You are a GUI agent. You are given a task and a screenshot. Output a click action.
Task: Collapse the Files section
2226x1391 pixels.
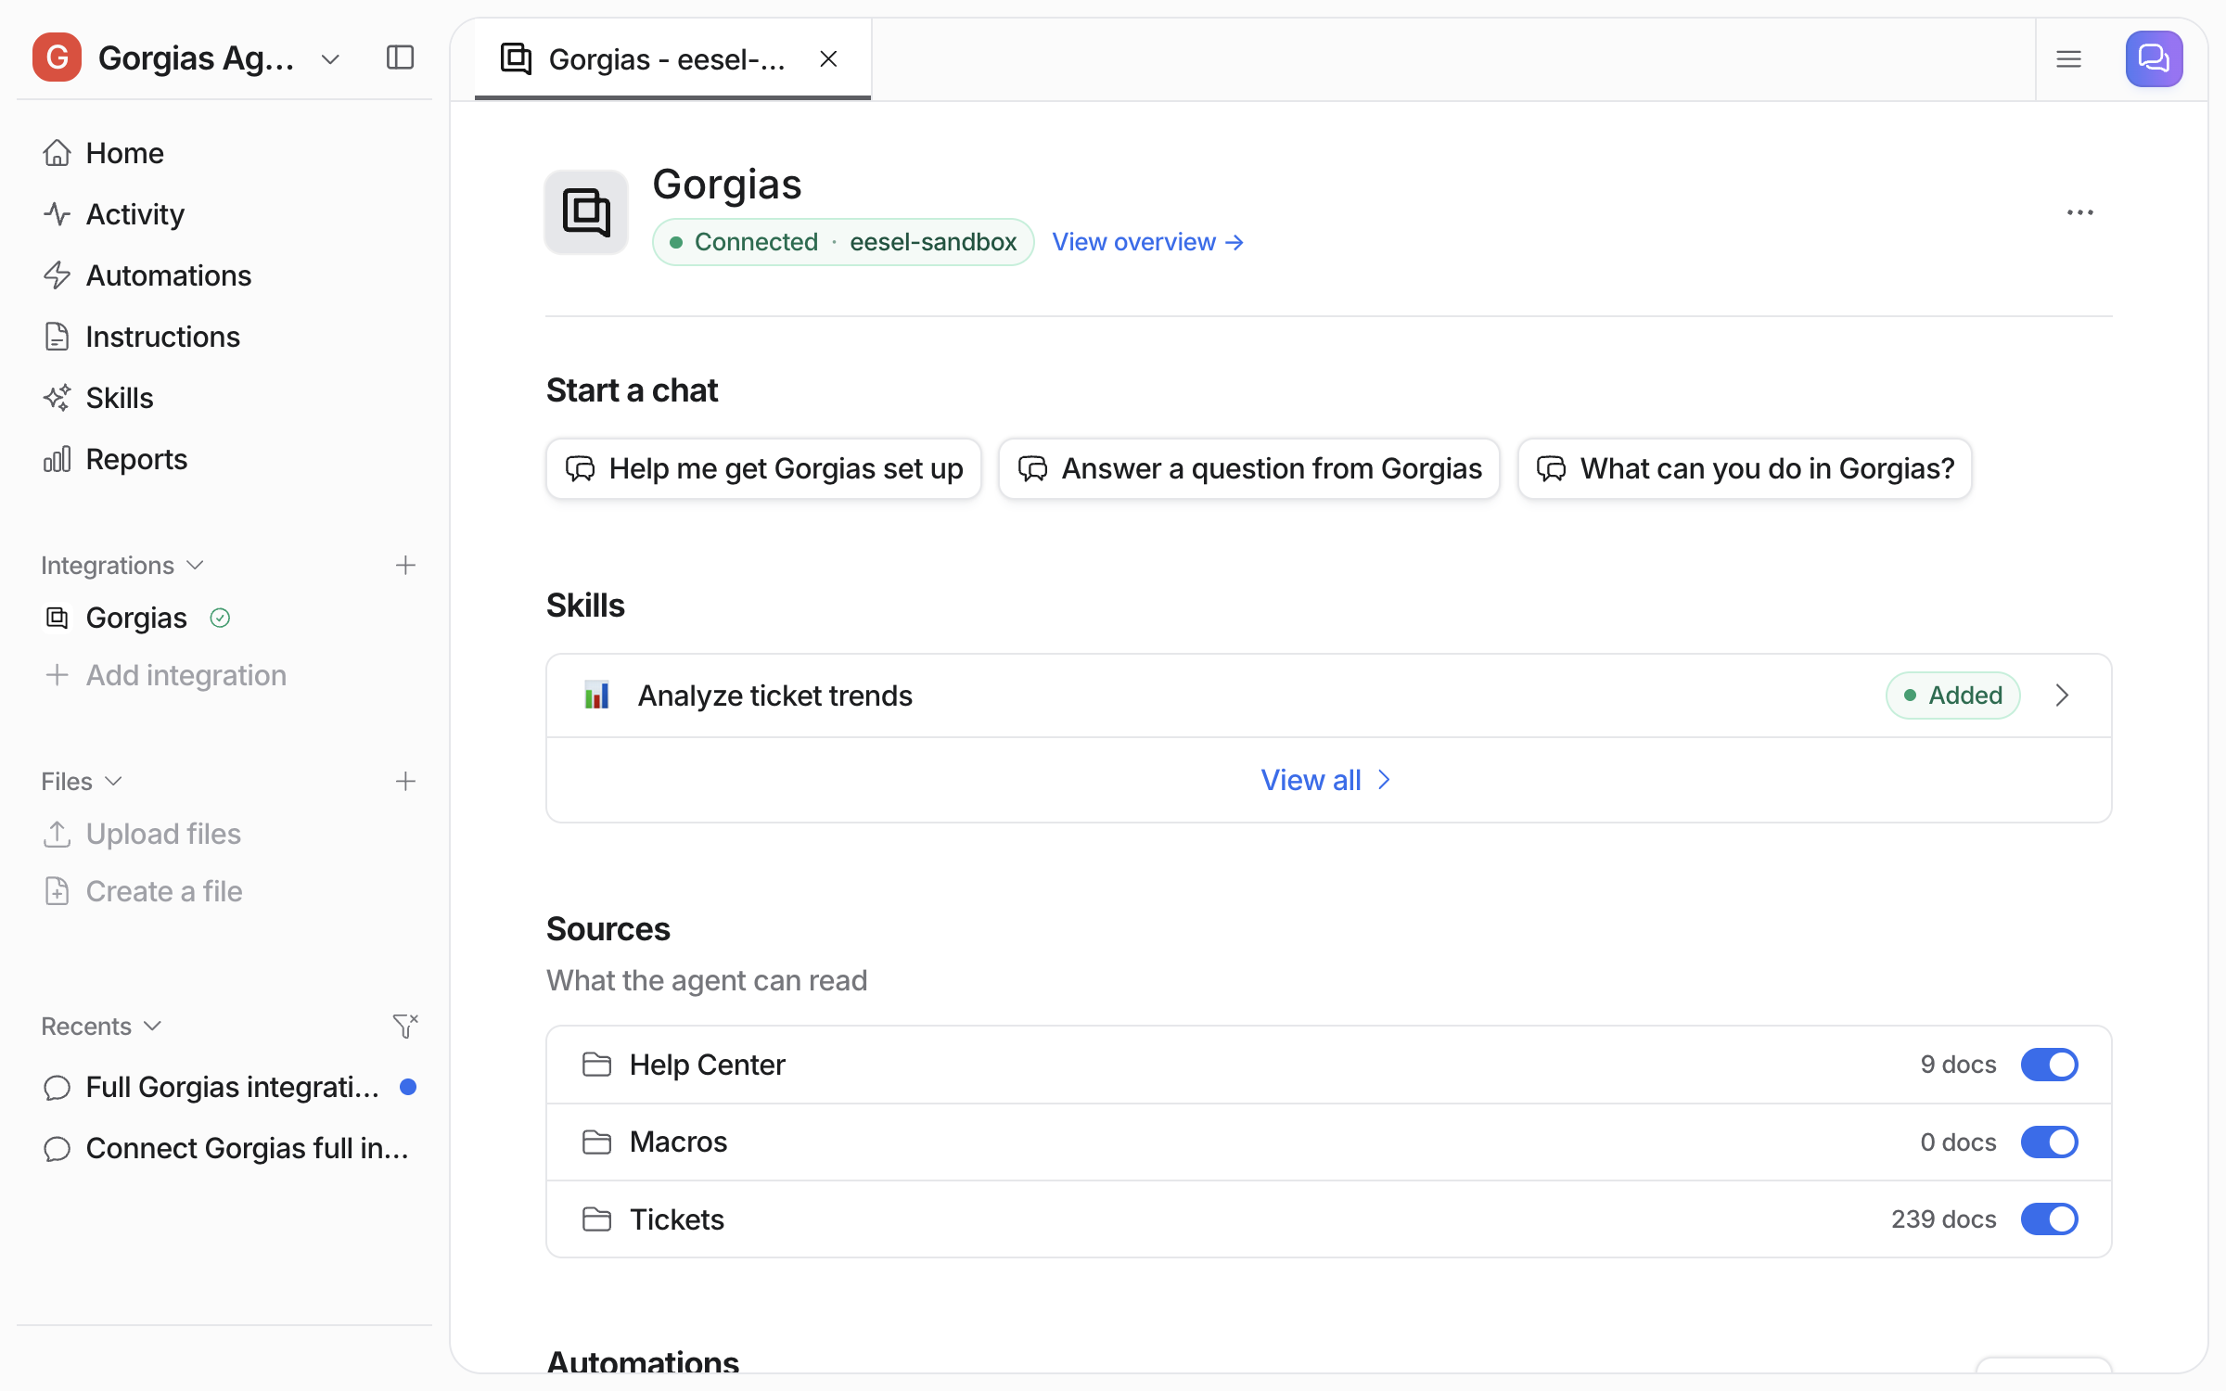click(81, 782)
